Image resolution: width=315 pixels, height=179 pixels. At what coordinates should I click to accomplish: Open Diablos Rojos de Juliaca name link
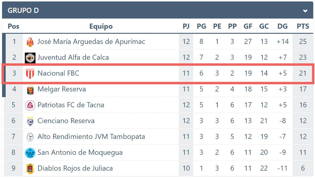tap(75, 168)
